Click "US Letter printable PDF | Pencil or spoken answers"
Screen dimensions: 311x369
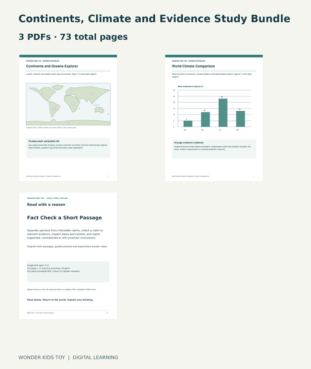click(x=53, y=271)
